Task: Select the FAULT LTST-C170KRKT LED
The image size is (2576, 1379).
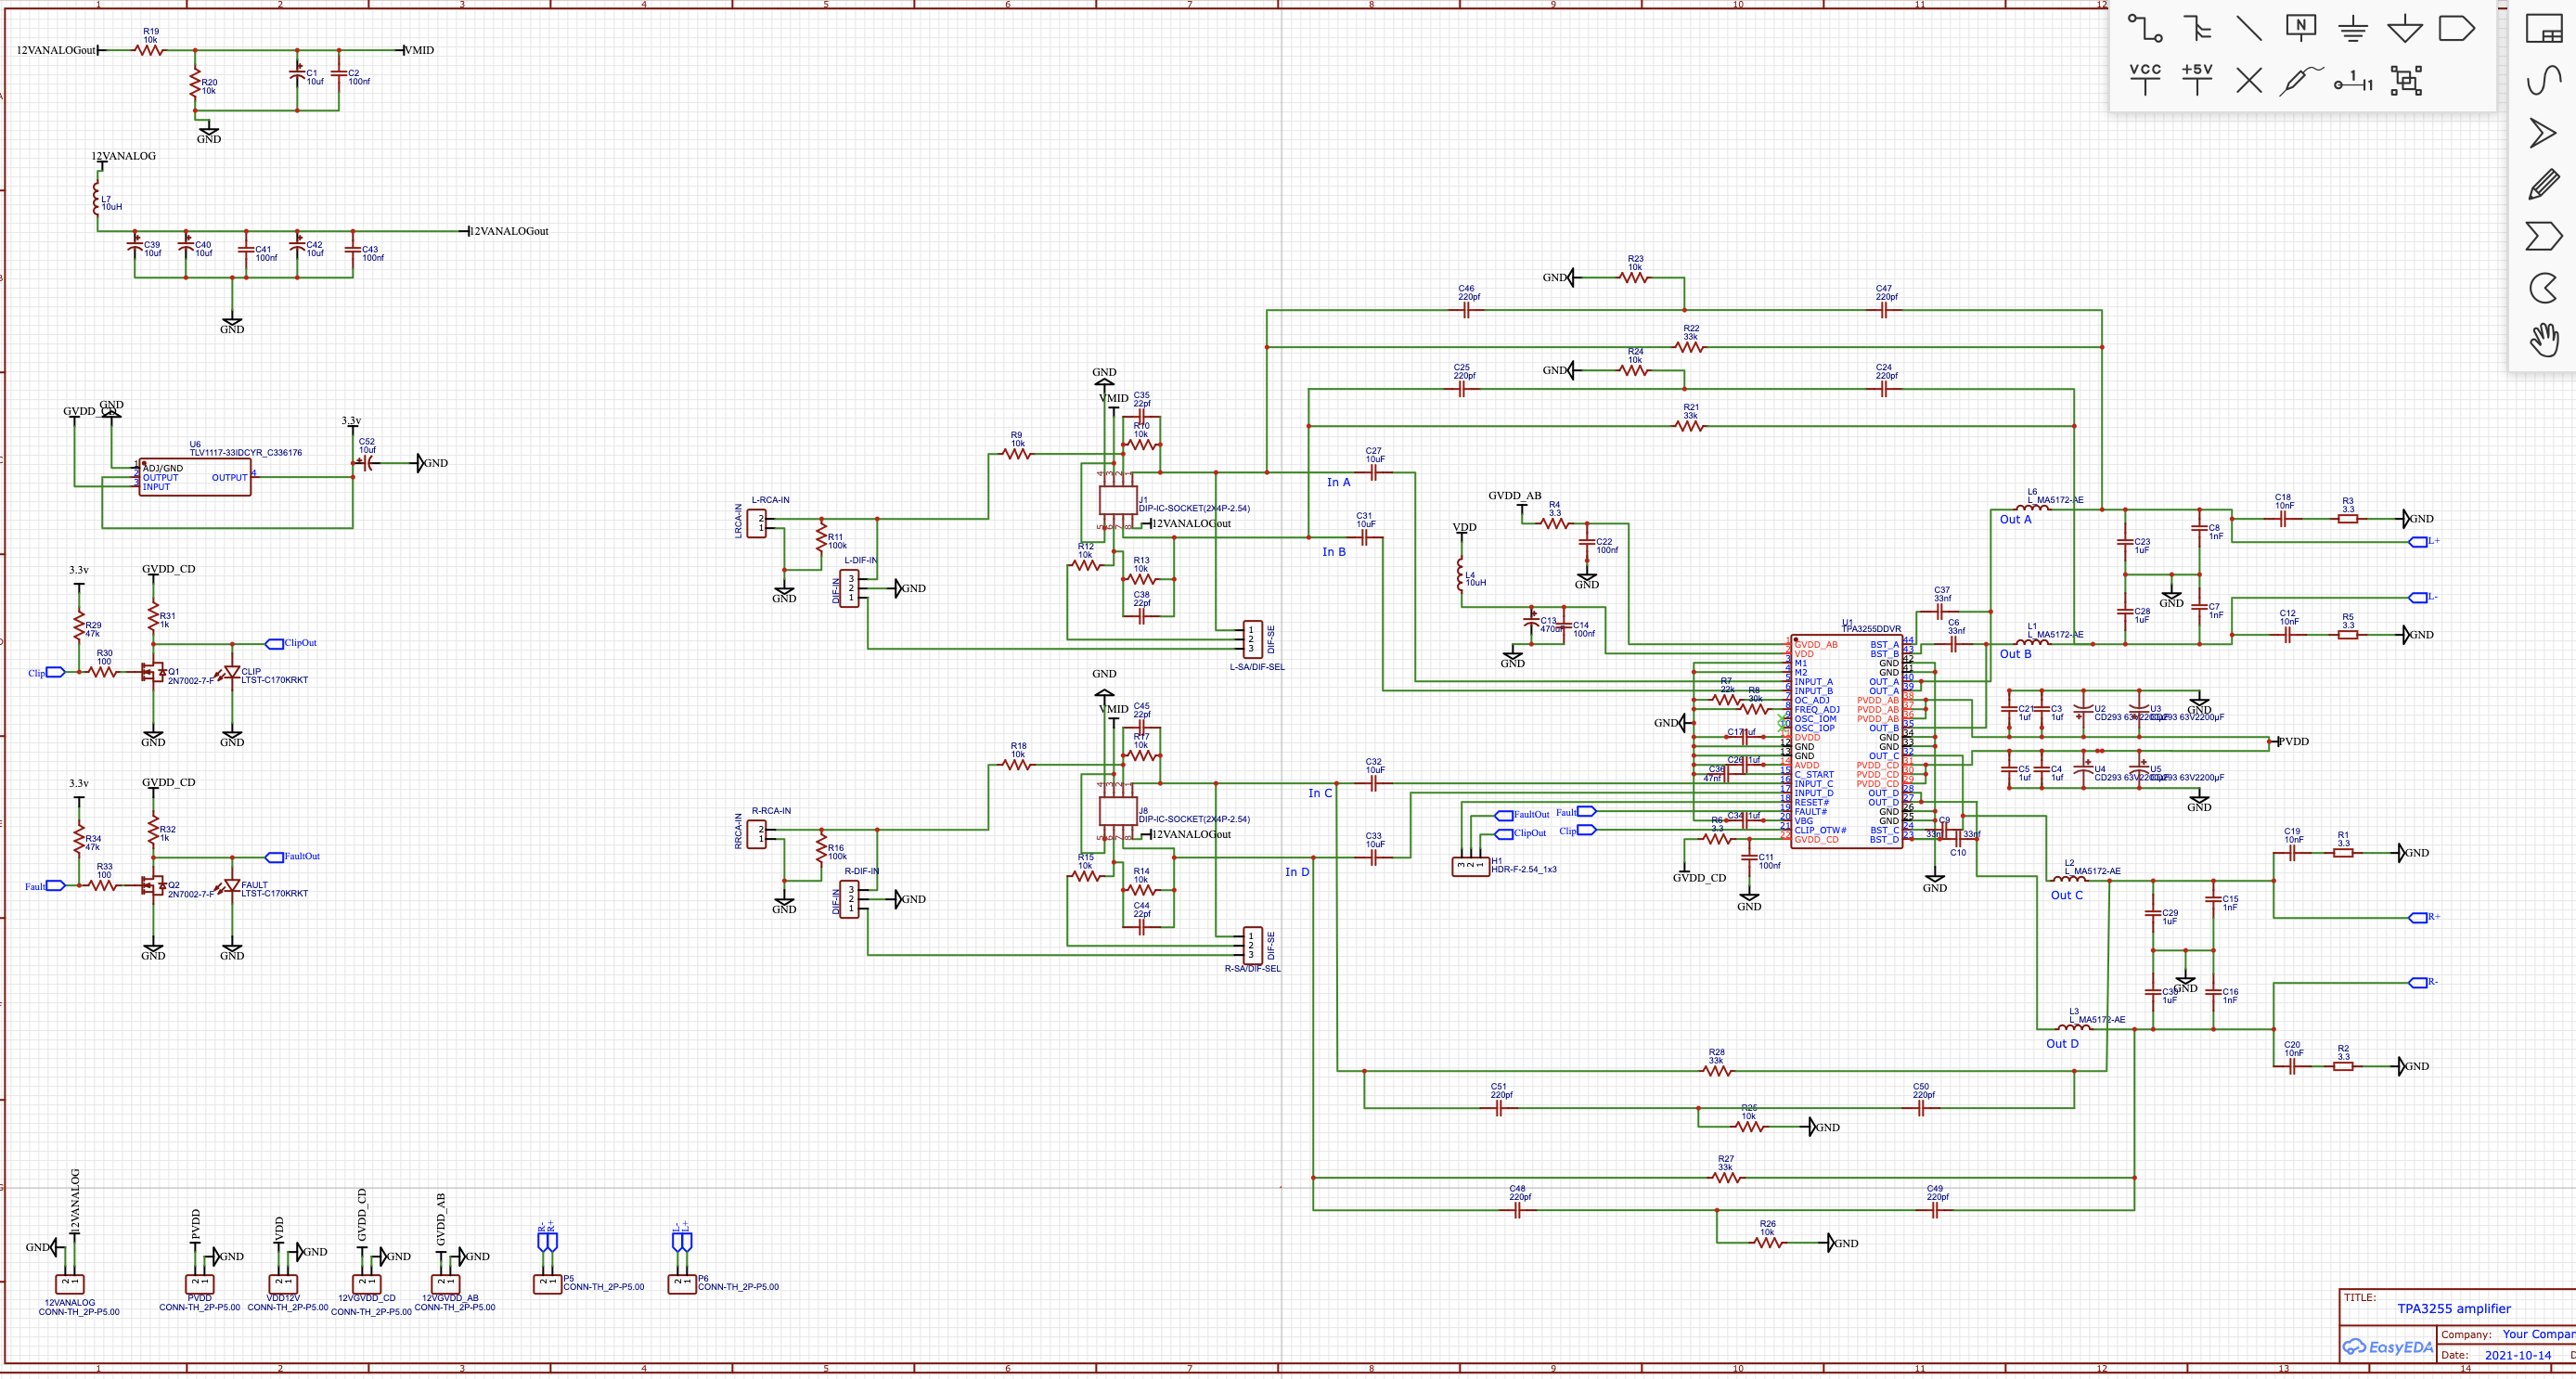Action: point(231,886)
